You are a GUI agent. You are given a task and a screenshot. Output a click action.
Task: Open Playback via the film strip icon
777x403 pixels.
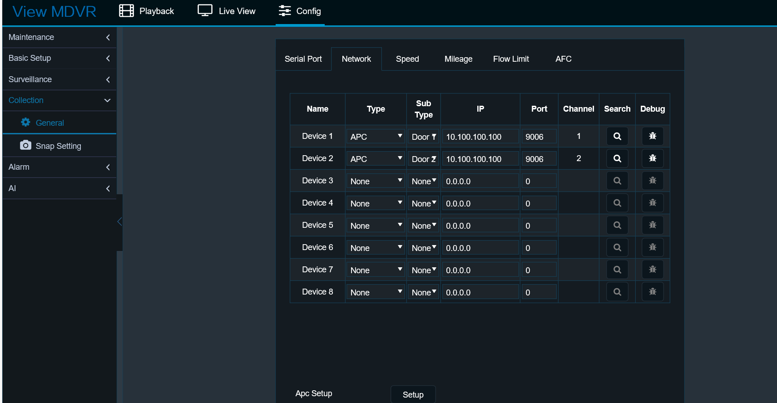pos(126,11)
